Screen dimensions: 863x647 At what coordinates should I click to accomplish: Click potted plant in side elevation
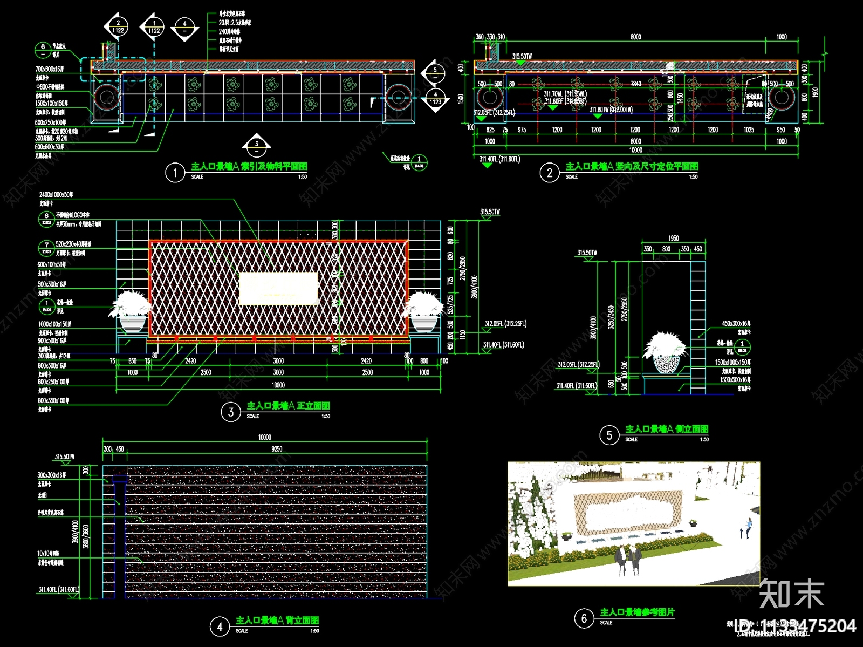coord(666,352)
